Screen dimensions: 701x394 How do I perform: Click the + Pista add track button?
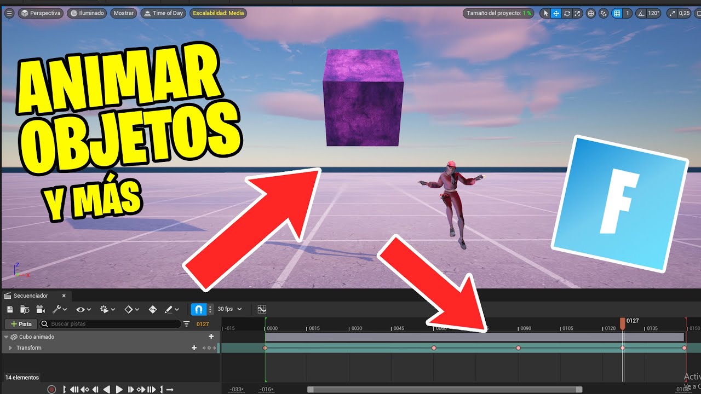(x=21, y=324)
